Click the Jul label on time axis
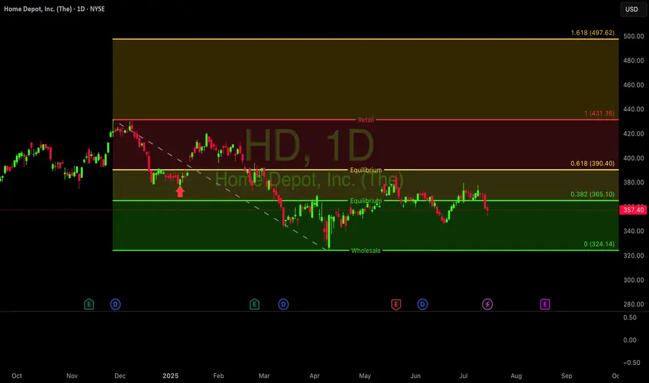This screenshot has height=383, width=649. click(464, 376)
